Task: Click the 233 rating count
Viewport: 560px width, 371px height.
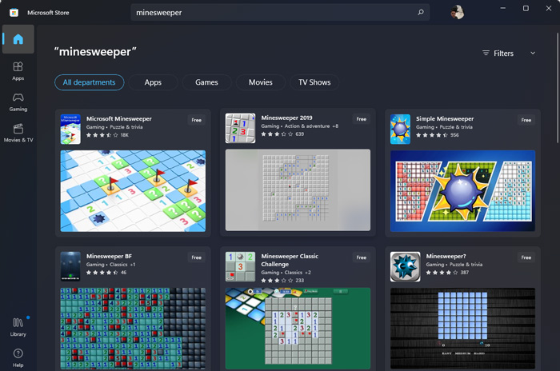Action: [x=300, y=281]
